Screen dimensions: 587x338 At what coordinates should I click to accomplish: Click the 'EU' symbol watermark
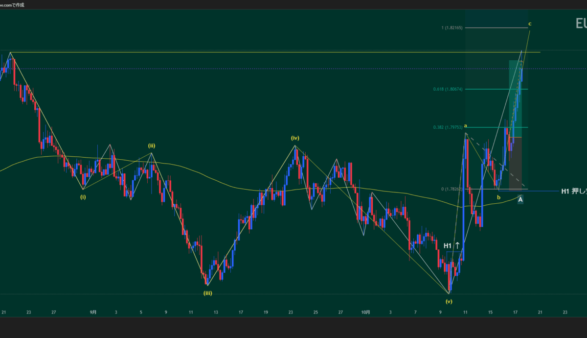click(581, 24)
